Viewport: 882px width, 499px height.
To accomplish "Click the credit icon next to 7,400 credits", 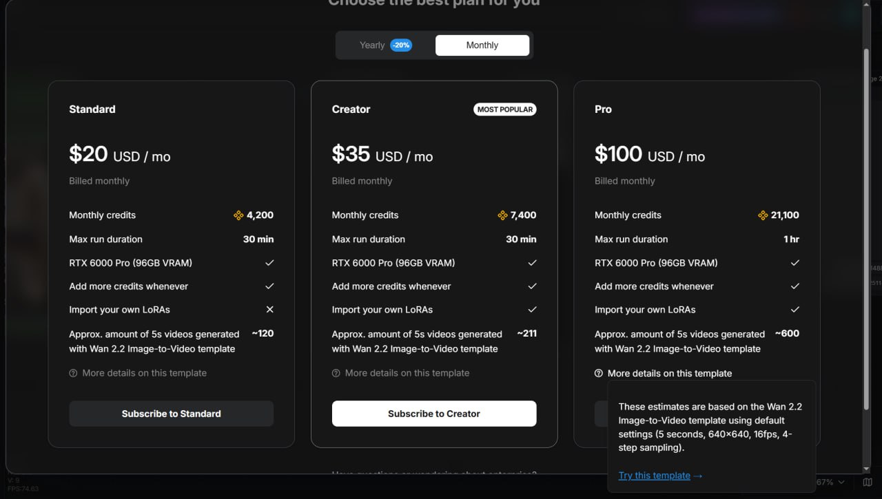I will click(x=502, y=215).
